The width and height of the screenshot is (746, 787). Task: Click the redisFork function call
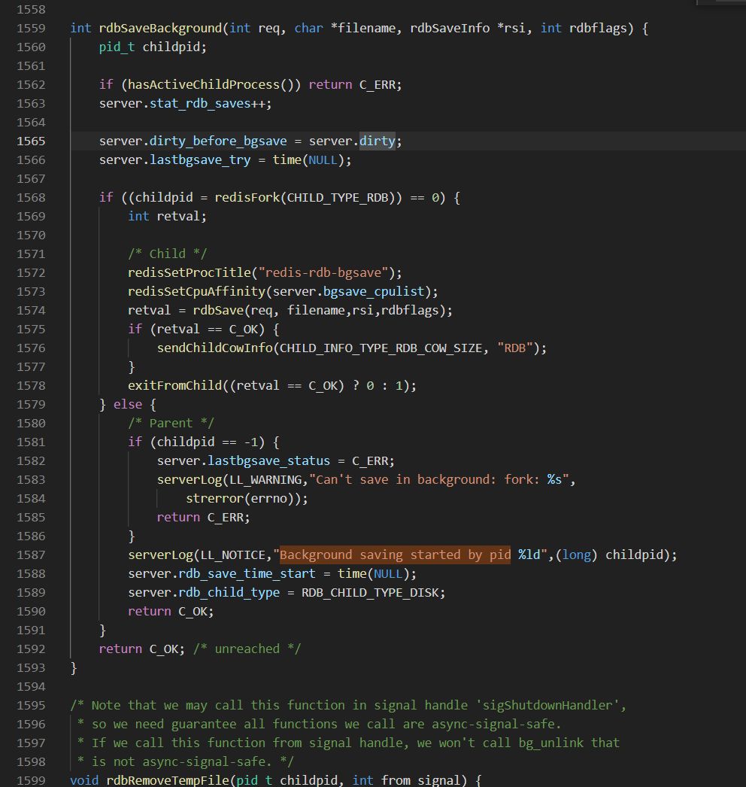247,198
